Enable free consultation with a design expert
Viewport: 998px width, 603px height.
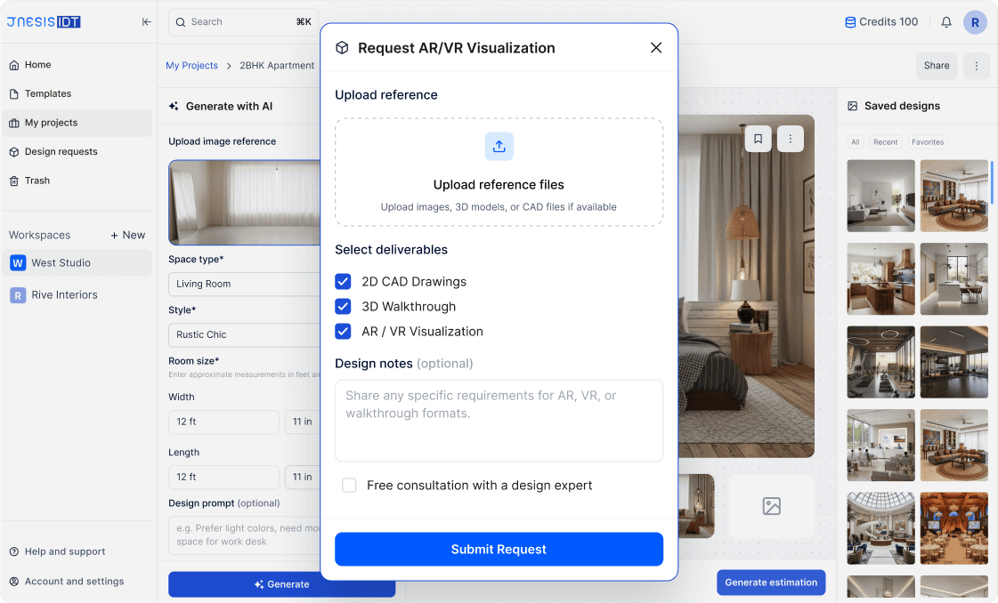(349, 486)
